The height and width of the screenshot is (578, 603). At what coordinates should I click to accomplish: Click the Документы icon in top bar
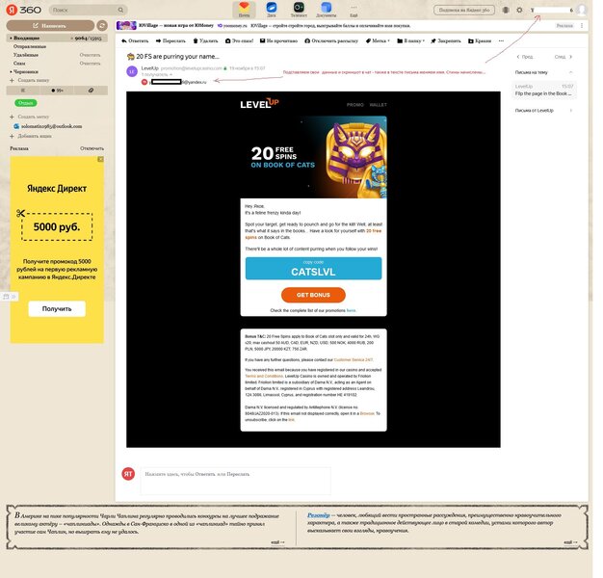pos(326,9)
